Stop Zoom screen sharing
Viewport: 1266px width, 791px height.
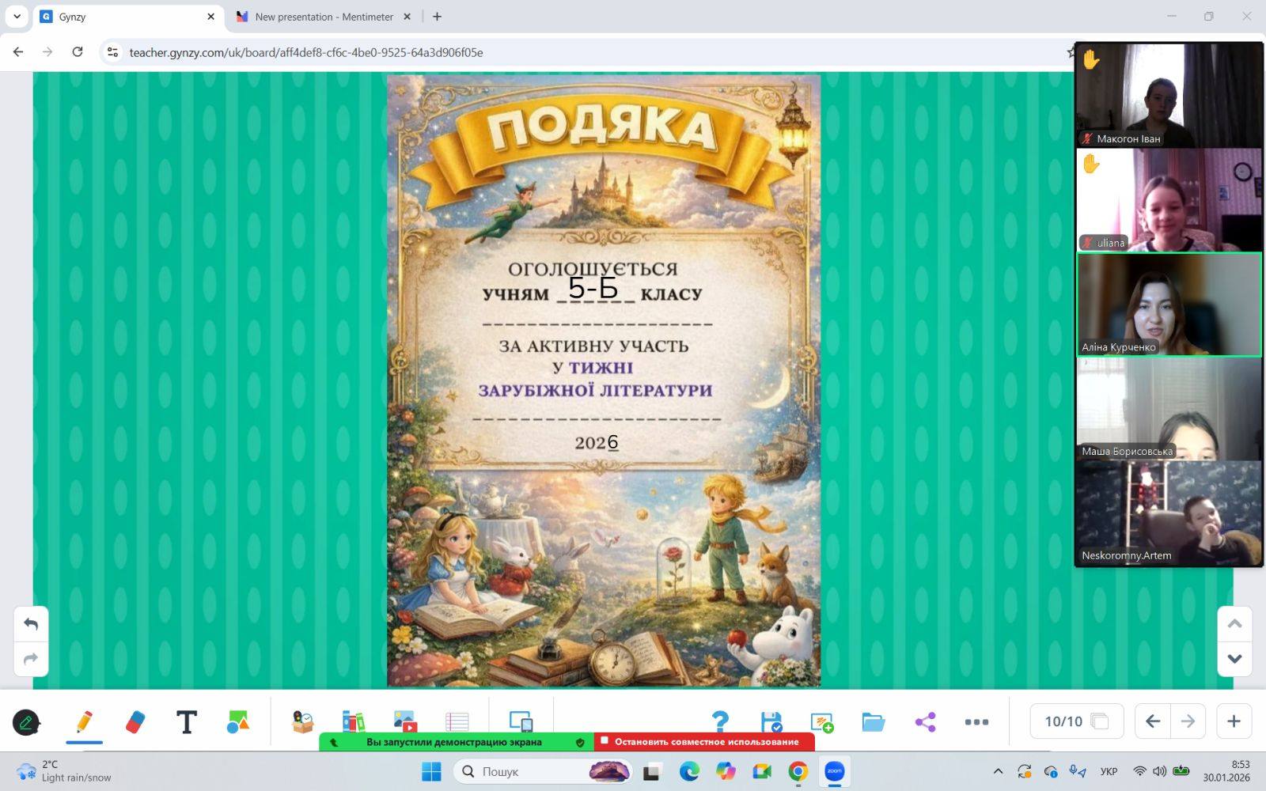[704, 742]
